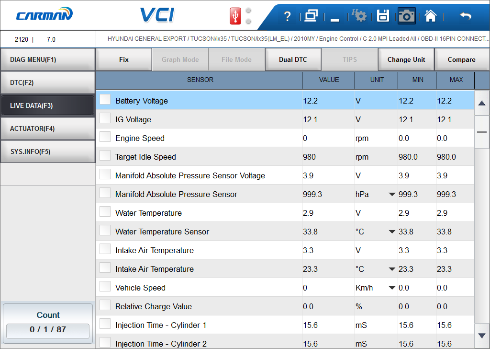
Task: Tick checkbox for Injection Time - Cylinder 1
Action: click(x=105, y=324)
